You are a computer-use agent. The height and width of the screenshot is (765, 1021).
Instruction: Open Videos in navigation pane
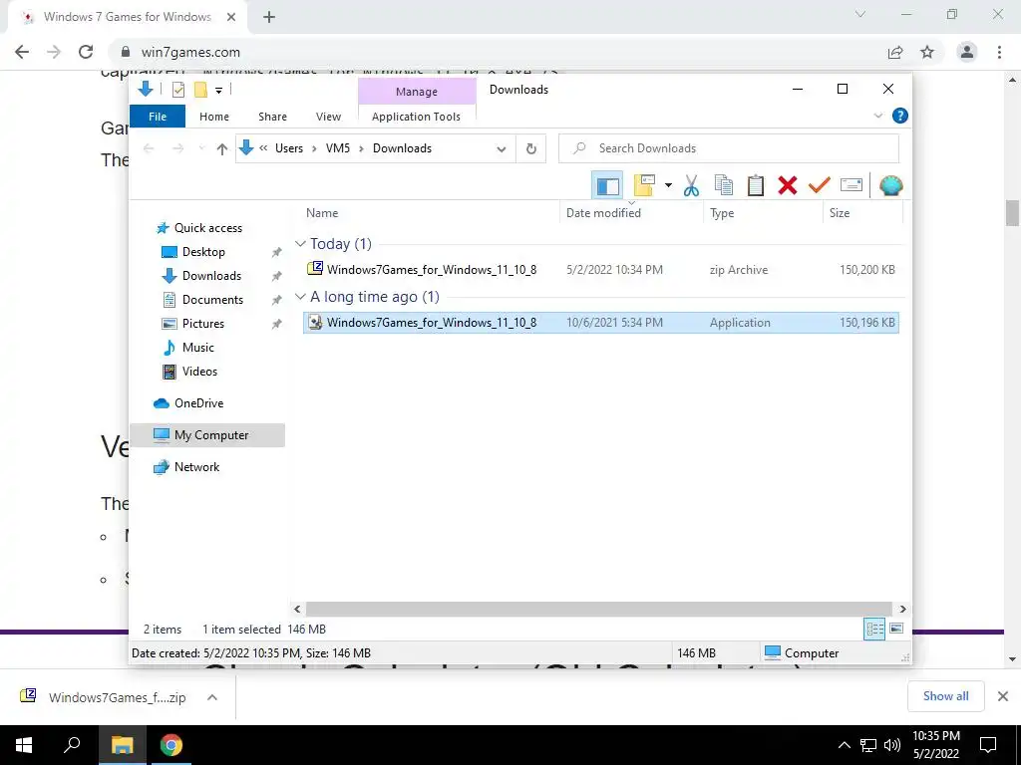pyautogui.click(x=199, y=372)
